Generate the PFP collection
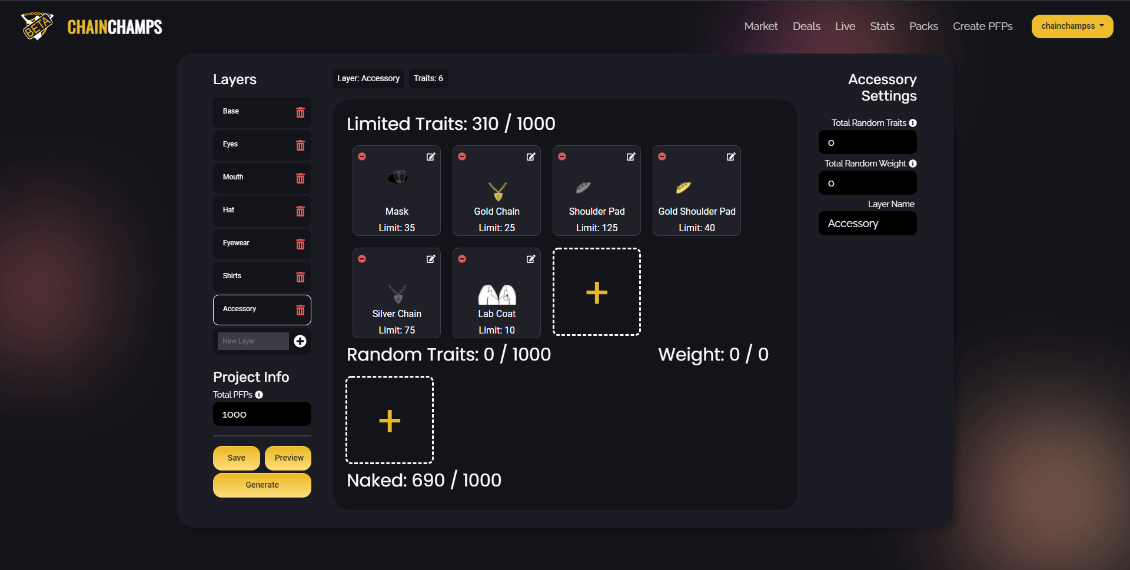1130x570 pixels. point(262,485)
